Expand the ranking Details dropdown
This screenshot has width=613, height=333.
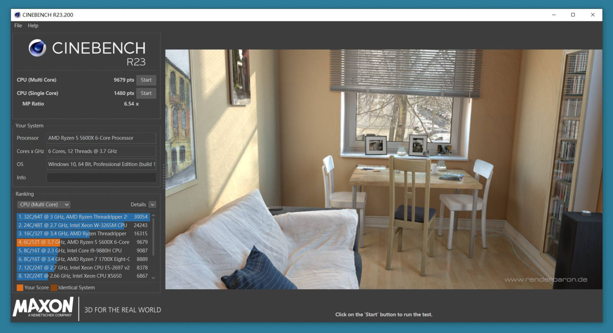153,205
